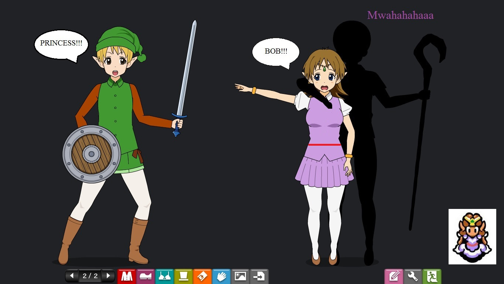Click the round wooden shield
Screen dimensions: 504x284
[x=91, y=154]
